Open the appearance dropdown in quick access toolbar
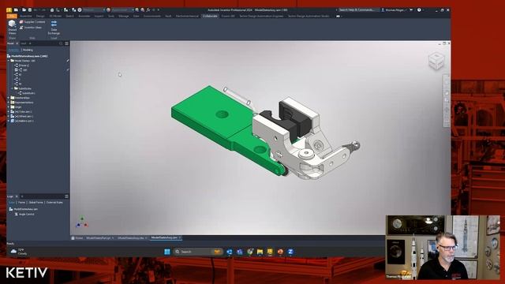Viewport: 505px width, 284px height. [x=122, y=10]
